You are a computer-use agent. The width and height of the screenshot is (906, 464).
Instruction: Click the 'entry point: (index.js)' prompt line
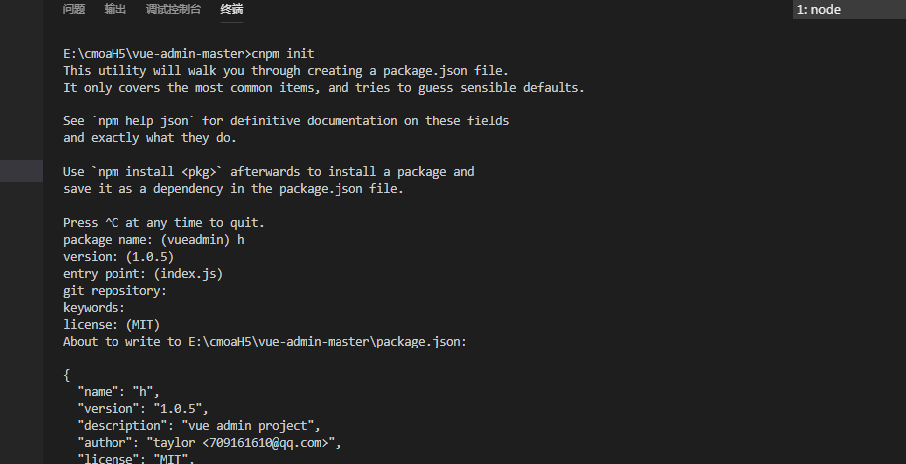pyautogui.click(x=142, y=273)
